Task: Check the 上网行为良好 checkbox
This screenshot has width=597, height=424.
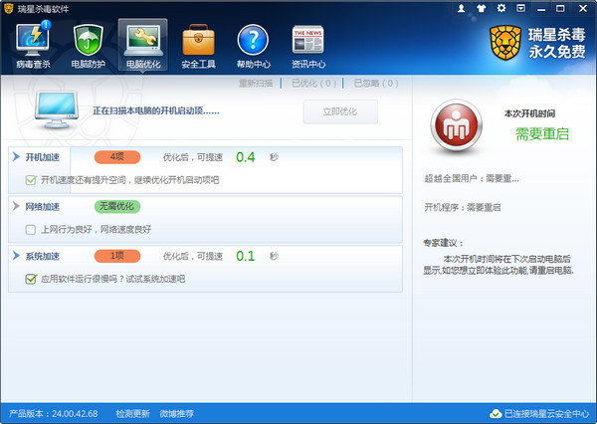Action: (x=31, y=229)
